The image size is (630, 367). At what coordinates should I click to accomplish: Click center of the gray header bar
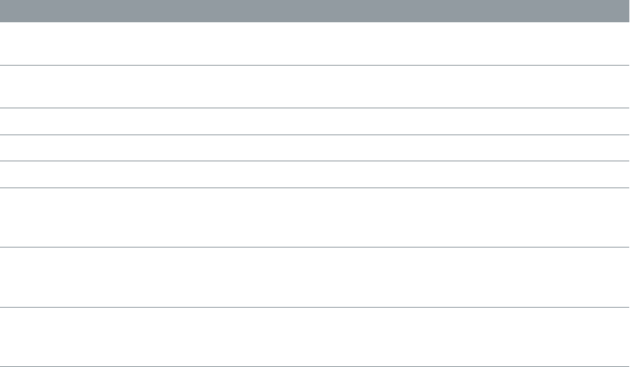(315, 11)
